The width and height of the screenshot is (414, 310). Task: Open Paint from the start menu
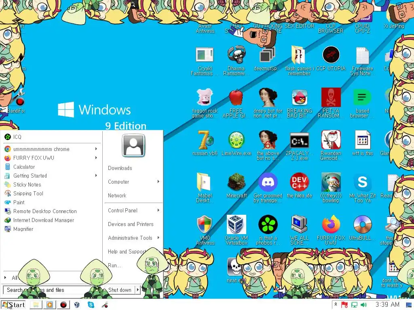tap(52, 203)
